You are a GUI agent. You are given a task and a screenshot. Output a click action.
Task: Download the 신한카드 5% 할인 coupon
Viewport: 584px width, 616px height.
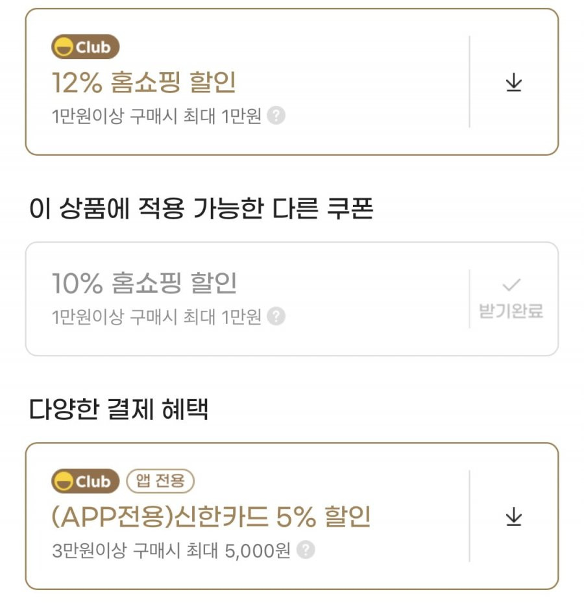tap(513, 516)
